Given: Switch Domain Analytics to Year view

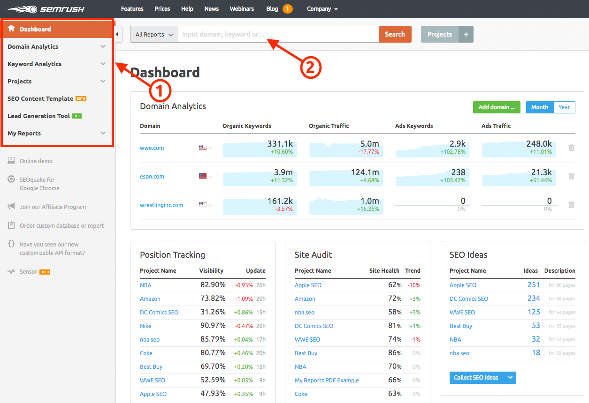Looking at the screenshot, I should 564,107.
